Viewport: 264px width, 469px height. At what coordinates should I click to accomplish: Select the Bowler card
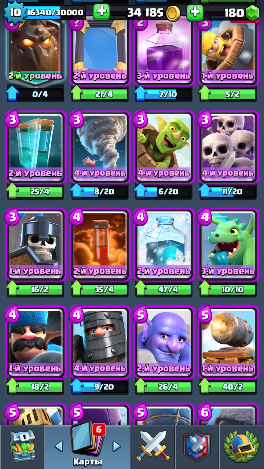coord(164,342)
